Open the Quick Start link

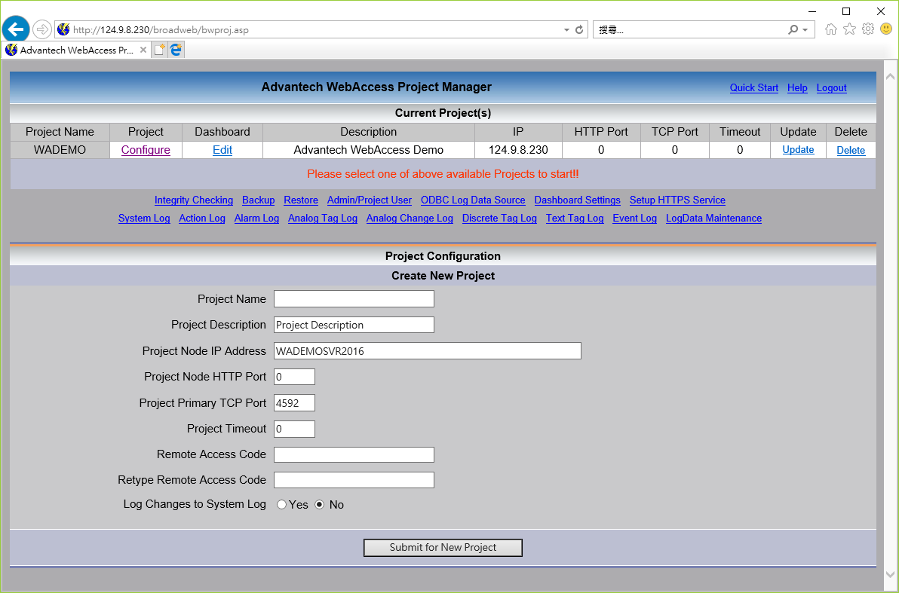click(754, 87)
